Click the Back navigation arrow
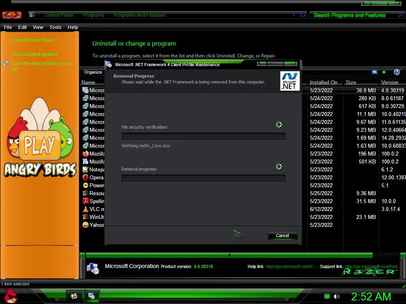The width and height of the screenshot is (406, 304). [7, 15]
